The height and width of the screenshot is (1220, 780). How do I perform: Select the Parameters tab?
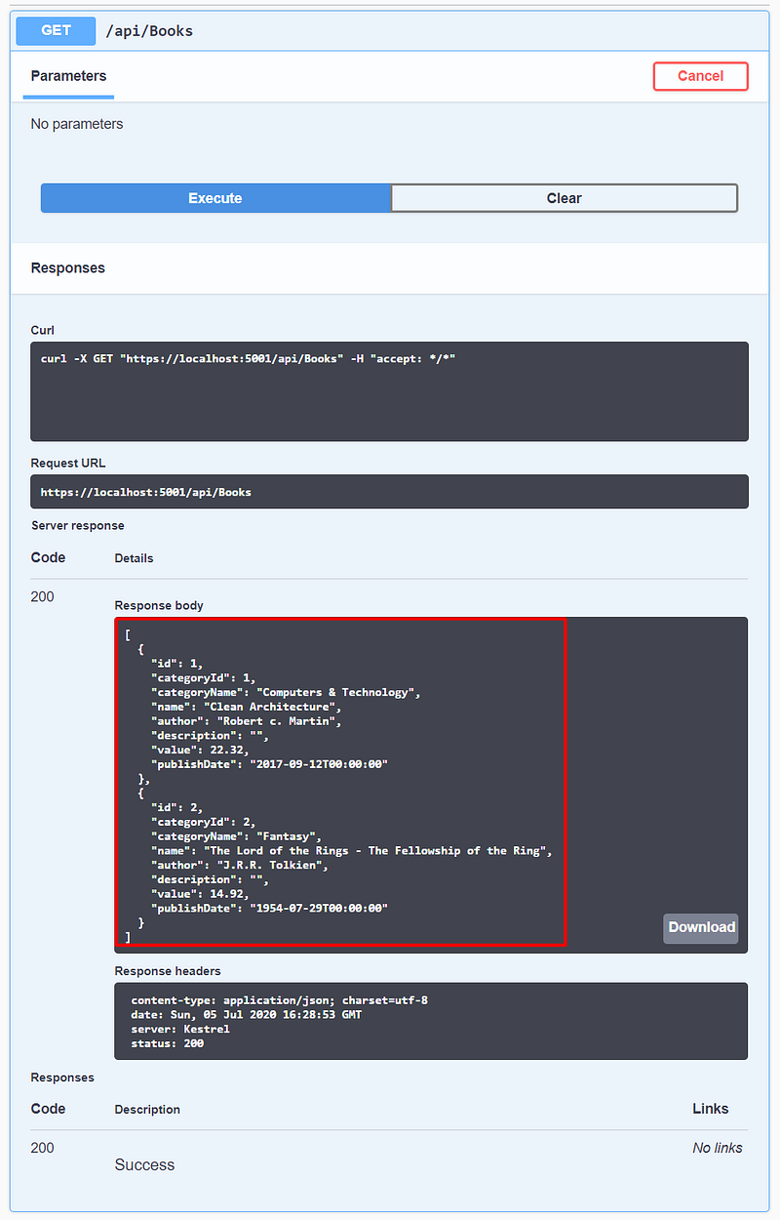[x=68, y=76]
